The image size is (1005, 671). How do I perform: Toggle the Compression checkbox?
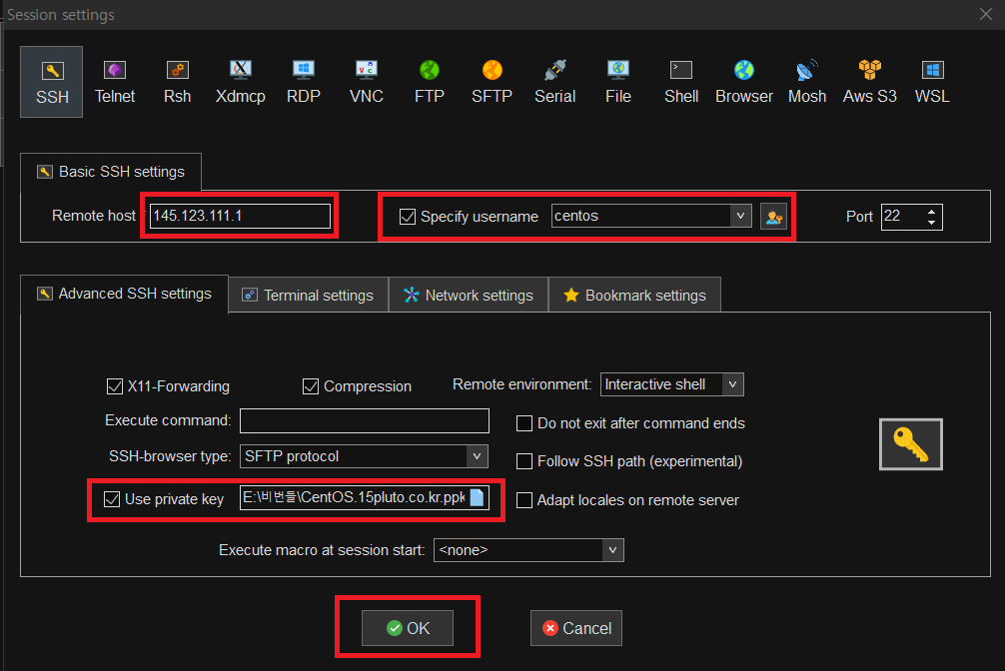(311, 386)
